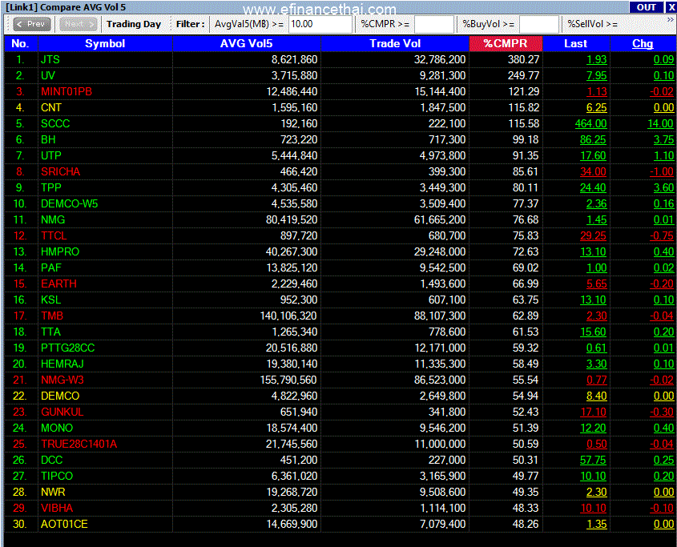
Task: Click SRICHA last price 34.00
Action: (x=593, y=171)
